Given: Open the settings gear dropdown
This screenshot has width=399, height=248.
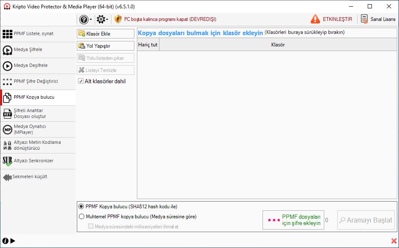Looking at the screenshot, I should [102, 19].
